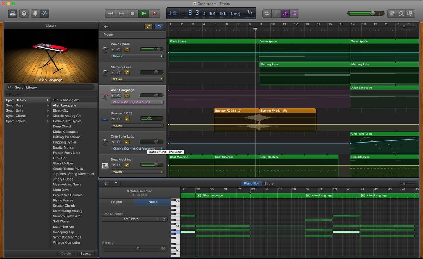Toggle the Library panel button
Viewport: 423px width, 259px height.
[13, 13]
